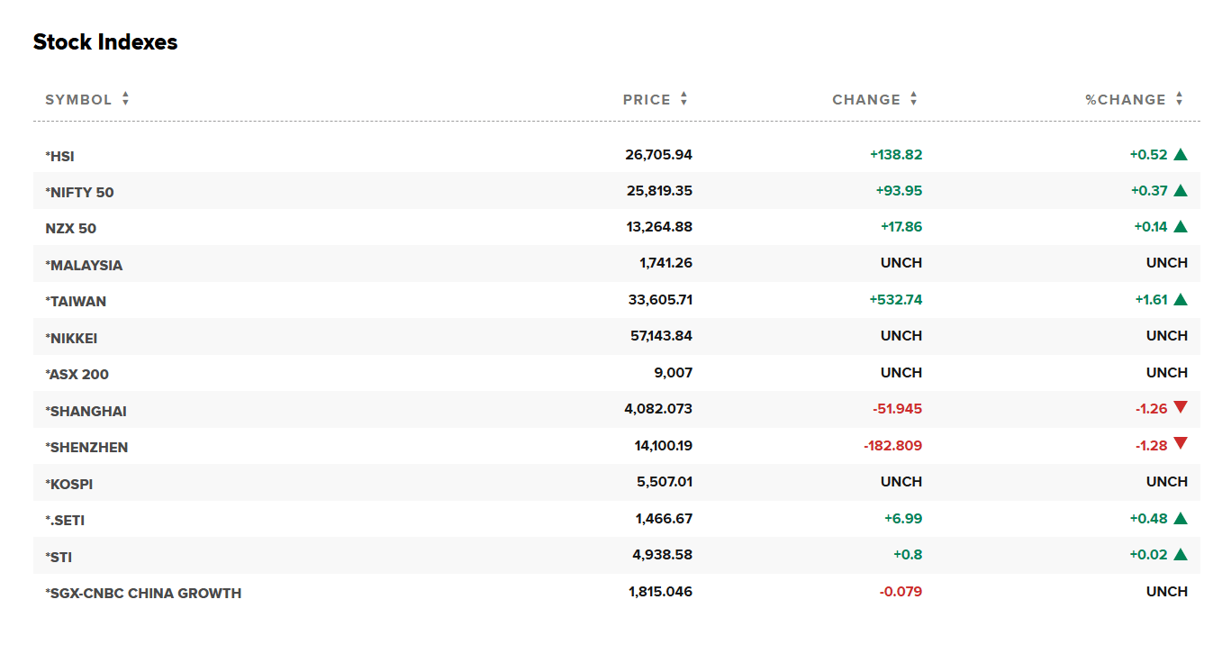Click the red down arrow for Shenzhen
This screenshot has height=645, width=1231.
click(1181, 443)
